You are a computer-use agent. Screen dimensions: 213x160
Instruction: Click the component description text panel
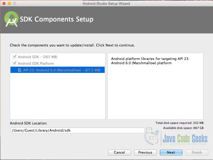click(155, 86)
